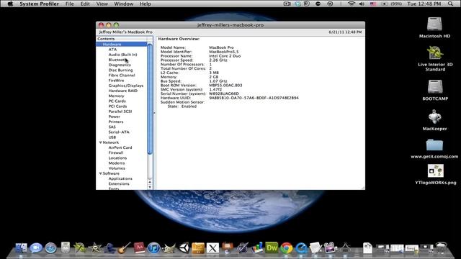
Task: Select Diagnostics in the sidebar
Action: (x=120, y=65)
